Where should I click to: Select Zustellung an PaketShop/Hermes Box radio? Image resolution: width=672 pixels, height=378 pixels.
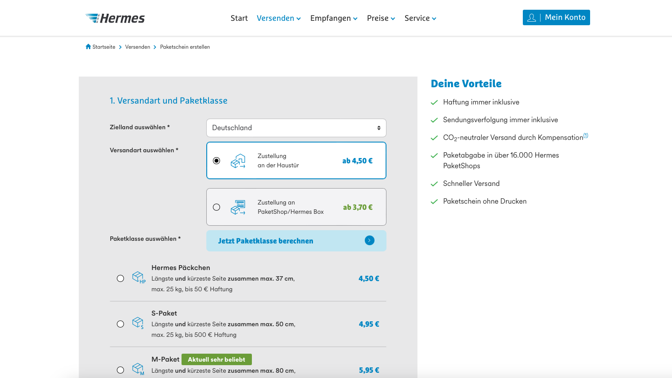point(216,207)
